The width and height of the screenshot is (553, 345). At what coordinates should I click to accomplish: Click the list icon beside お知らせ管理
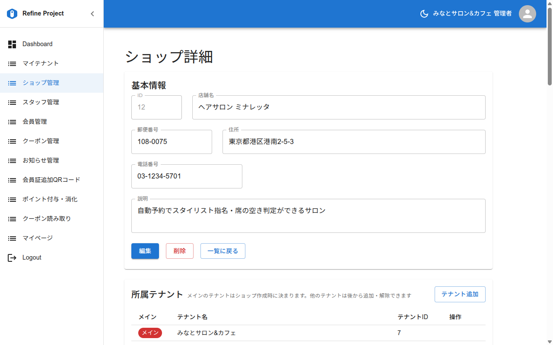pos(12,160)
